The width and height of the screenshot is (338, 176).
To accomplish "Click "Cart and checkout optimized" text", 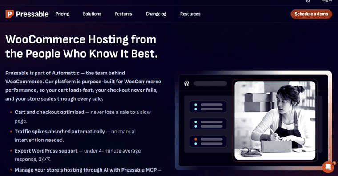I will tap(49, 112).
